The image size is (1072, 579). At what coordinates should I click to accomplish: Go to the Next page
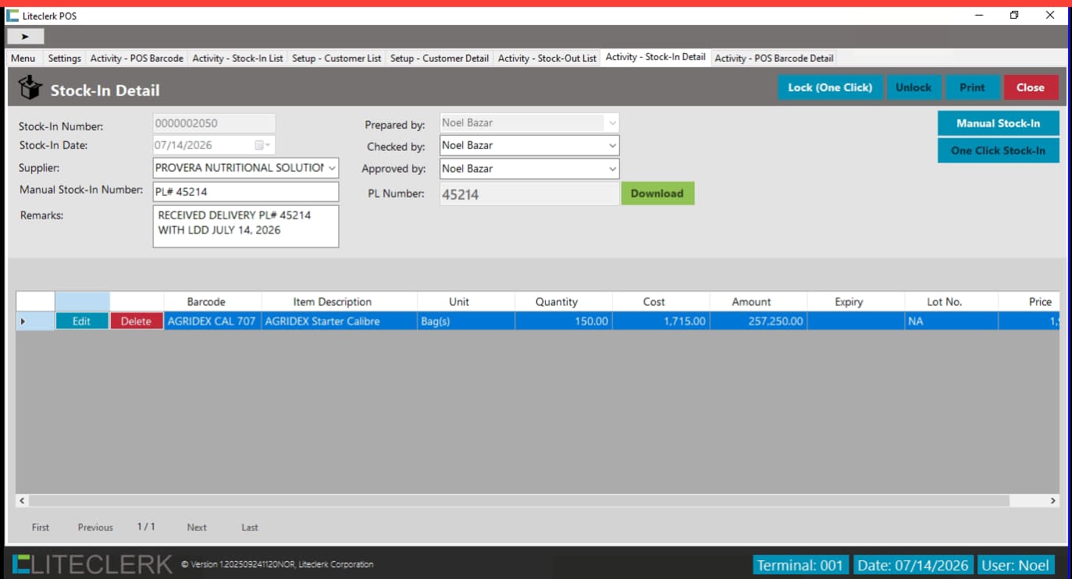click(x=197, y=527)
